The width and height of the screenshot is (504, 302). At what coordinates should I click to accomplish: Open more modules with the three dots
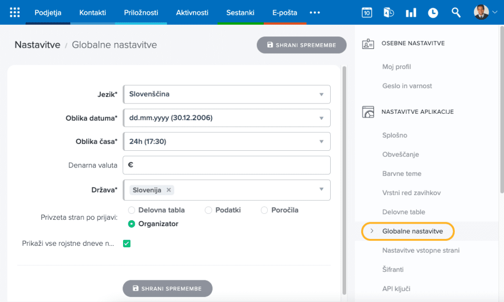(315, 13)
